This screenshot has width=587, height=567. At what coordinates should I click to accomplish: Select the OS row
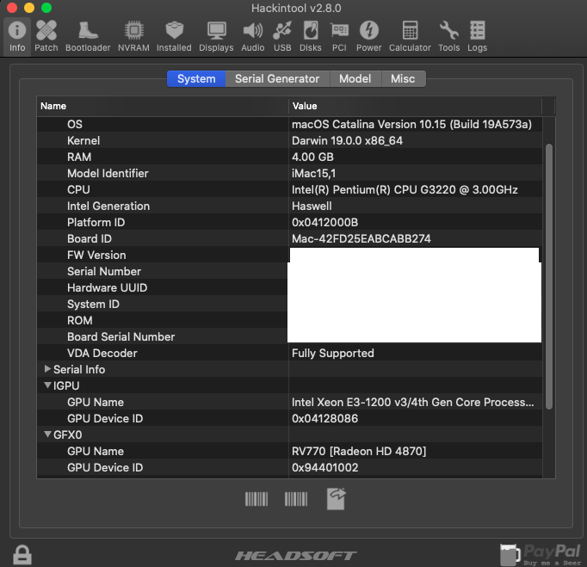pos(289,124)
